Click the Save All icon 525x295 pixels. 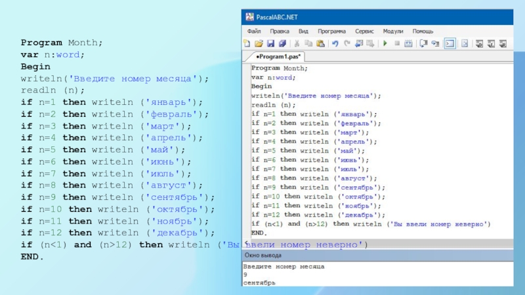pos(282,43)
